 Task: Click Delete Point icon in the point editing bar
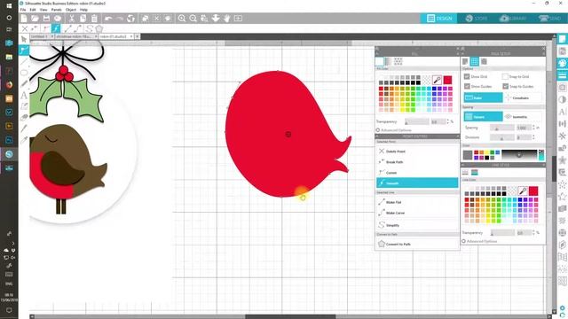(24, 28)
